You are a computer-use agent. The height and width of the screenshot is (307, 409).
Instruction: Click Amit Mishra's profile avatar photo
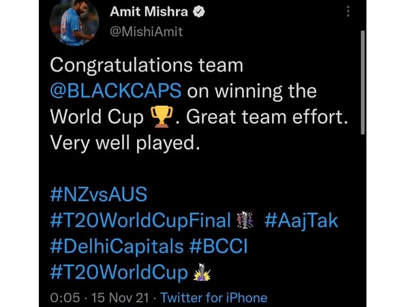74,23
